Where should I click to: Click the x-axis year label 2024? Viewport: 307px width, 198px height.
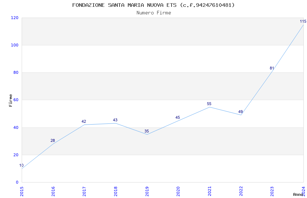[303, 192]
